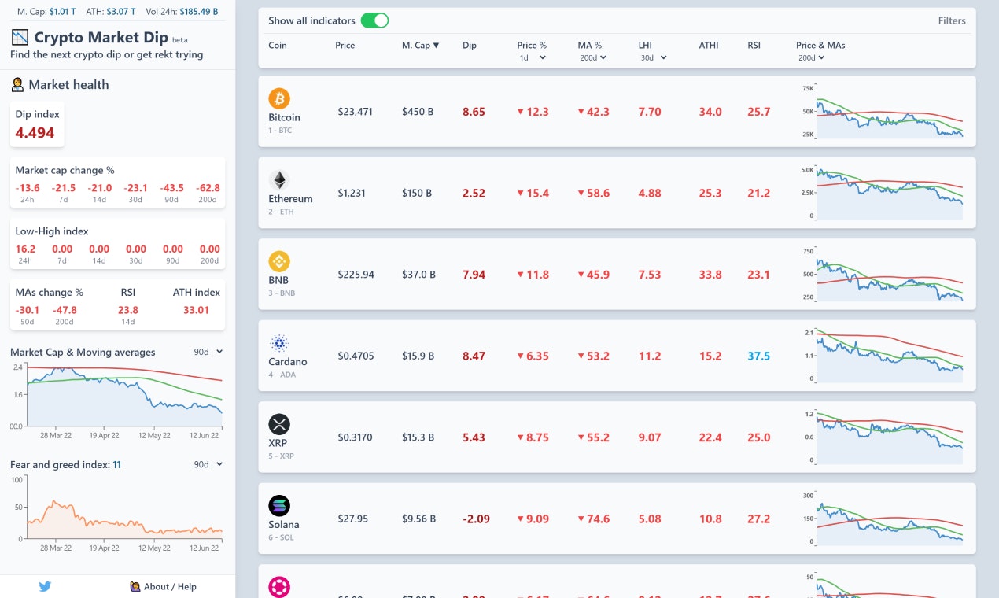Click the ATH index value 33.01
999x598 pixels.
pos(196,310)
